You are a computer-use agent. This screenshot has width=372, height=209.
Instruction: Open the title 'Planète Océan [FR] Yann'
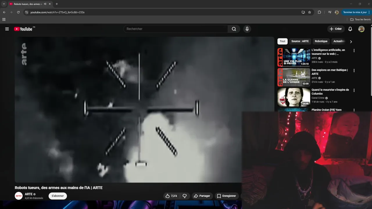click(x=326, y=110)
